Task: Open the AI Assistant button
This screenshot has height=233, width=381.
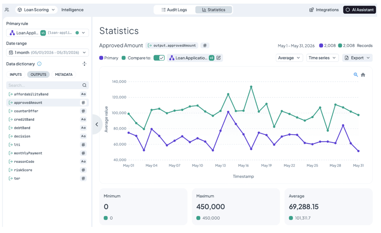Action: tap(359, 10)
